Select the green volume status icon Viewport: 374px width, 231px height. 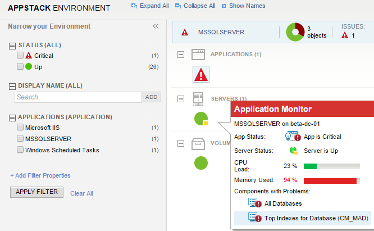pos(201,163)
